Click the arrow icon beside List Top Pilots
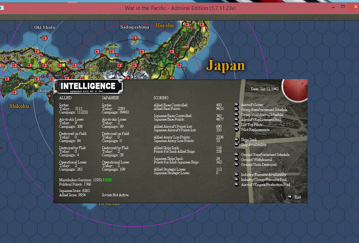Viewport: 359px width, 243px height. pyautogui.click(x=237, y=125)
